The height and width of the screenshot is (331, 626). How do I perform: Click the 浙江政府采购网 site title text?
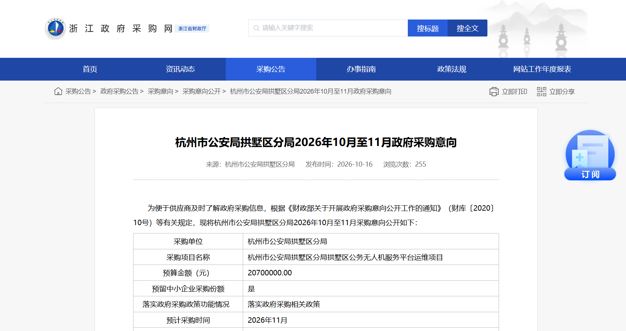[120, 29]
